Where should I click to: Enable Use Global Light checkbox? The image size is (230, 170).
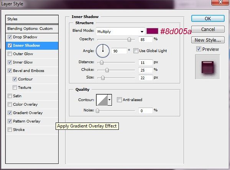[136, 51]
